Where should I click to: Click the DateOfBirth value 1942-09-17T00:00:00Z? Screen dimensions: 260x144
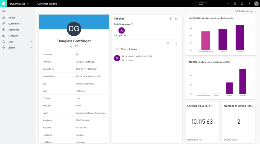tap(86, 69)
